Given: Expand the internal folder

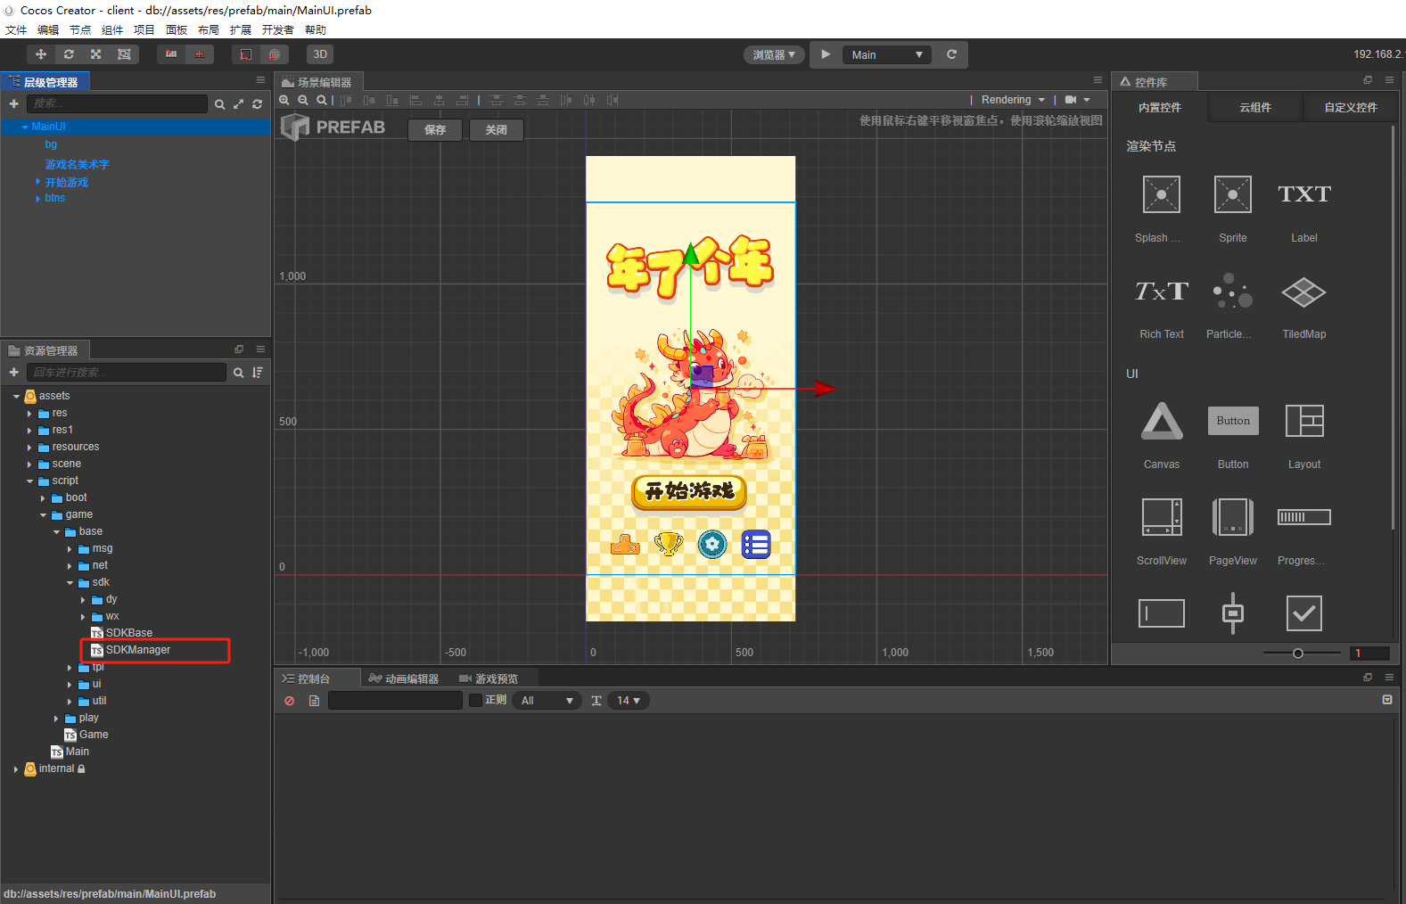Looking at the screenshot, I should 16,769.
